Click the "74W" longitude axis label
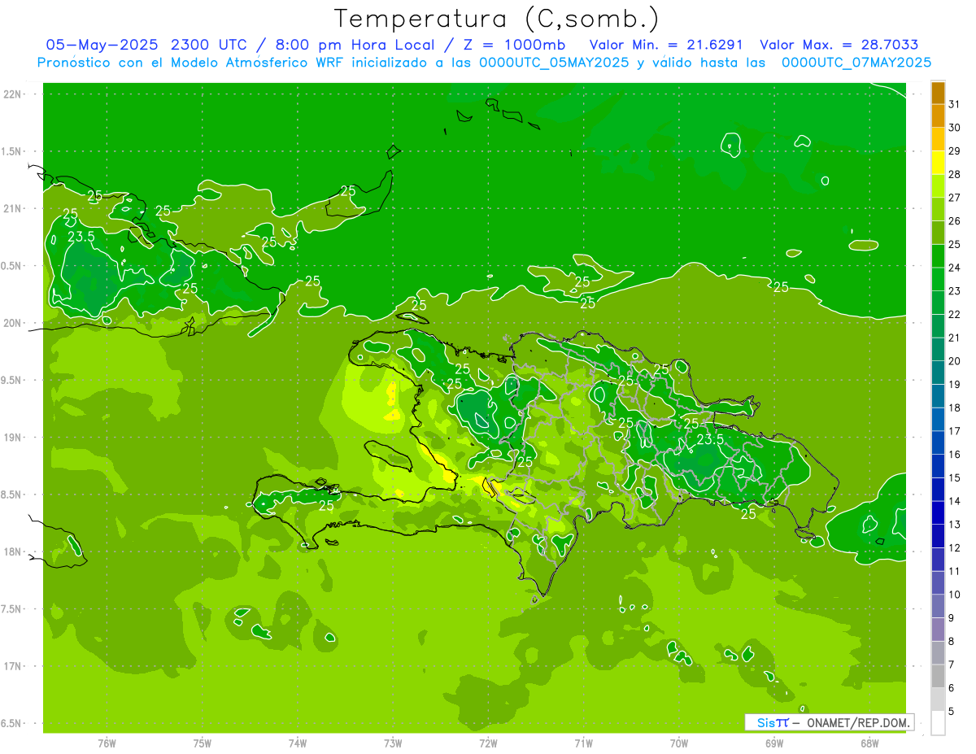976x754 pixels. tap(298, 743)
